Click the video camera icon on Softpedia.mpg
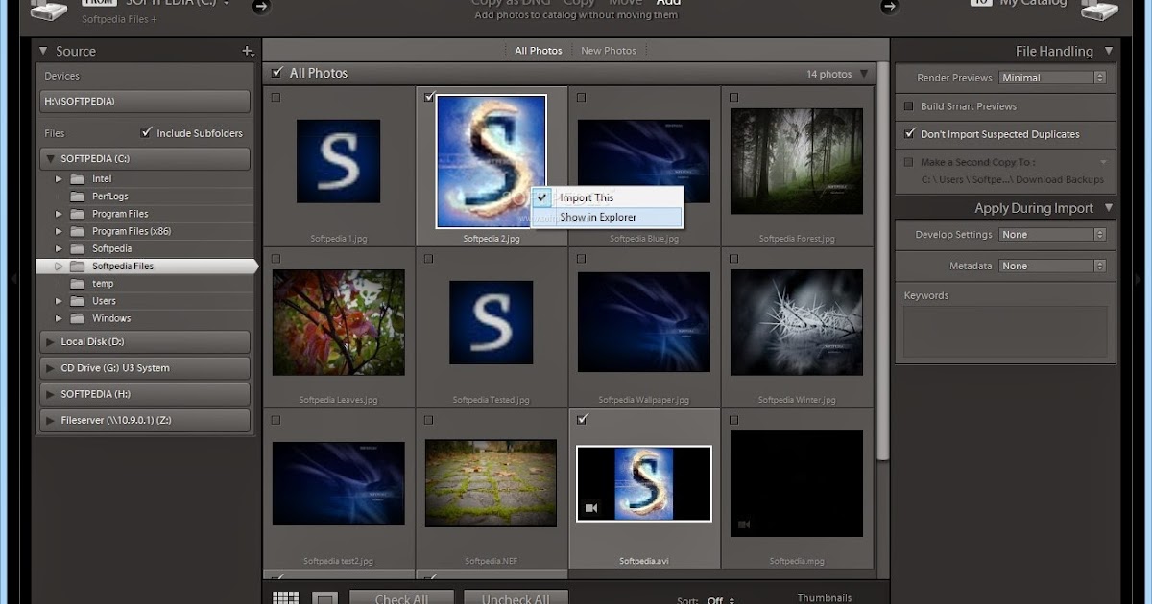Image resolution: width=1152 pixels, height=604 pixels. (743, 524)
